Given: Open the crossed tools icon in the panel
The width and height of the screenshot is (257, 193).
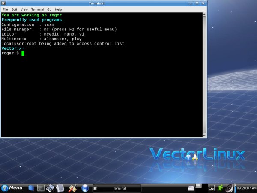Looking at the screenshot, I should 72,188.
